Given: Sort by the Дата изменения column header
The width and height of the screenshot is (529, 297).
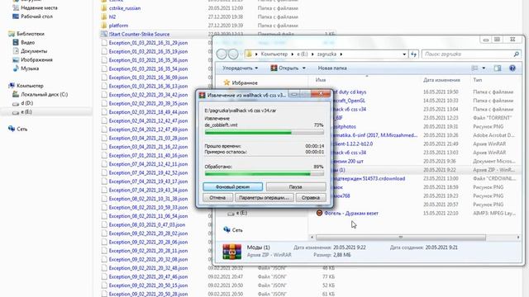Looking at the screenshot, I should 441,80.
